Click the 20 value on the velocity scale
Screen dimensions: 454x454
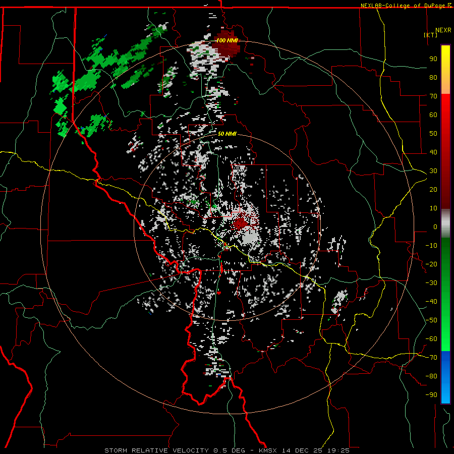[x=433, y=189]
